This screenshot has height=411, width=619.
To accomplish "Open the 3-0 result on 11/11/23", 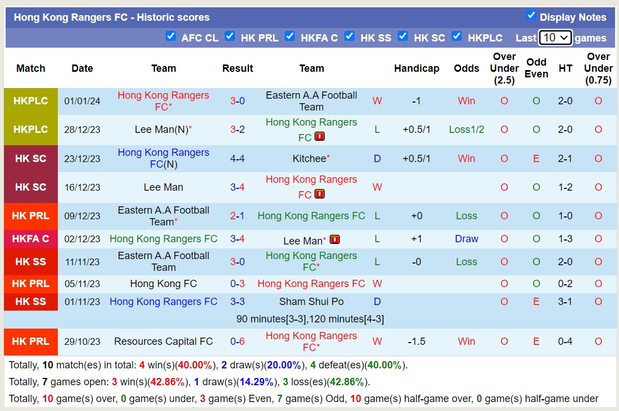I will tap(237, 262).
